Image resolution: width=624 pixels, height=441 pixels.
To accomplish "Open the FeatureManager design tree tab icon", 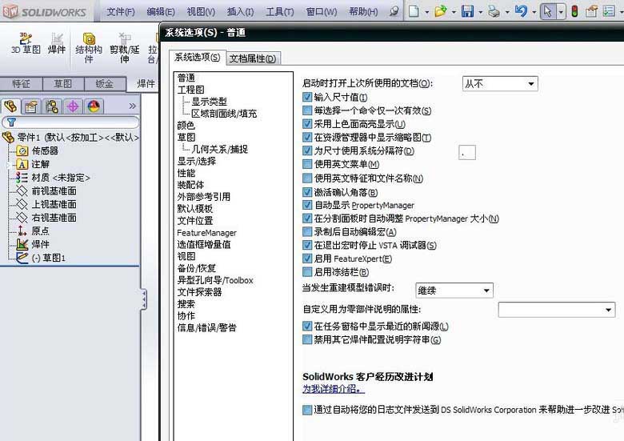I will tap(10, 106).
